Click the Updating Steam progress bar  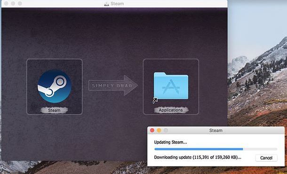215,149
